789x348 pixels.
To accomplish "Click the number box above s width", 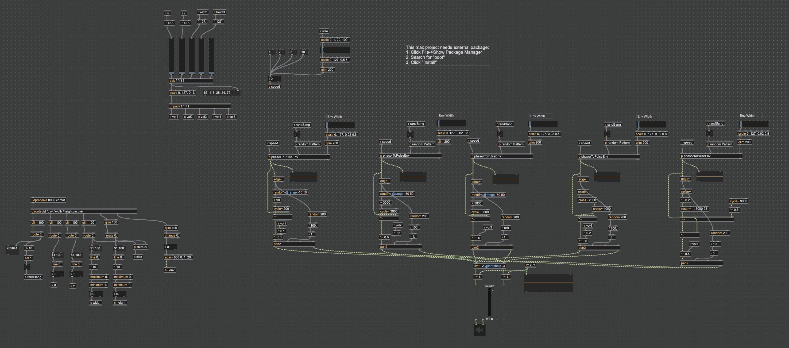I will [x=96, y=294].
